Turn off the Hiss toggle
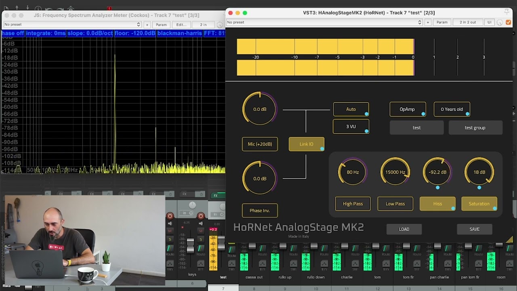This screenshot has width=517, height=291. (x=437, y=204)
